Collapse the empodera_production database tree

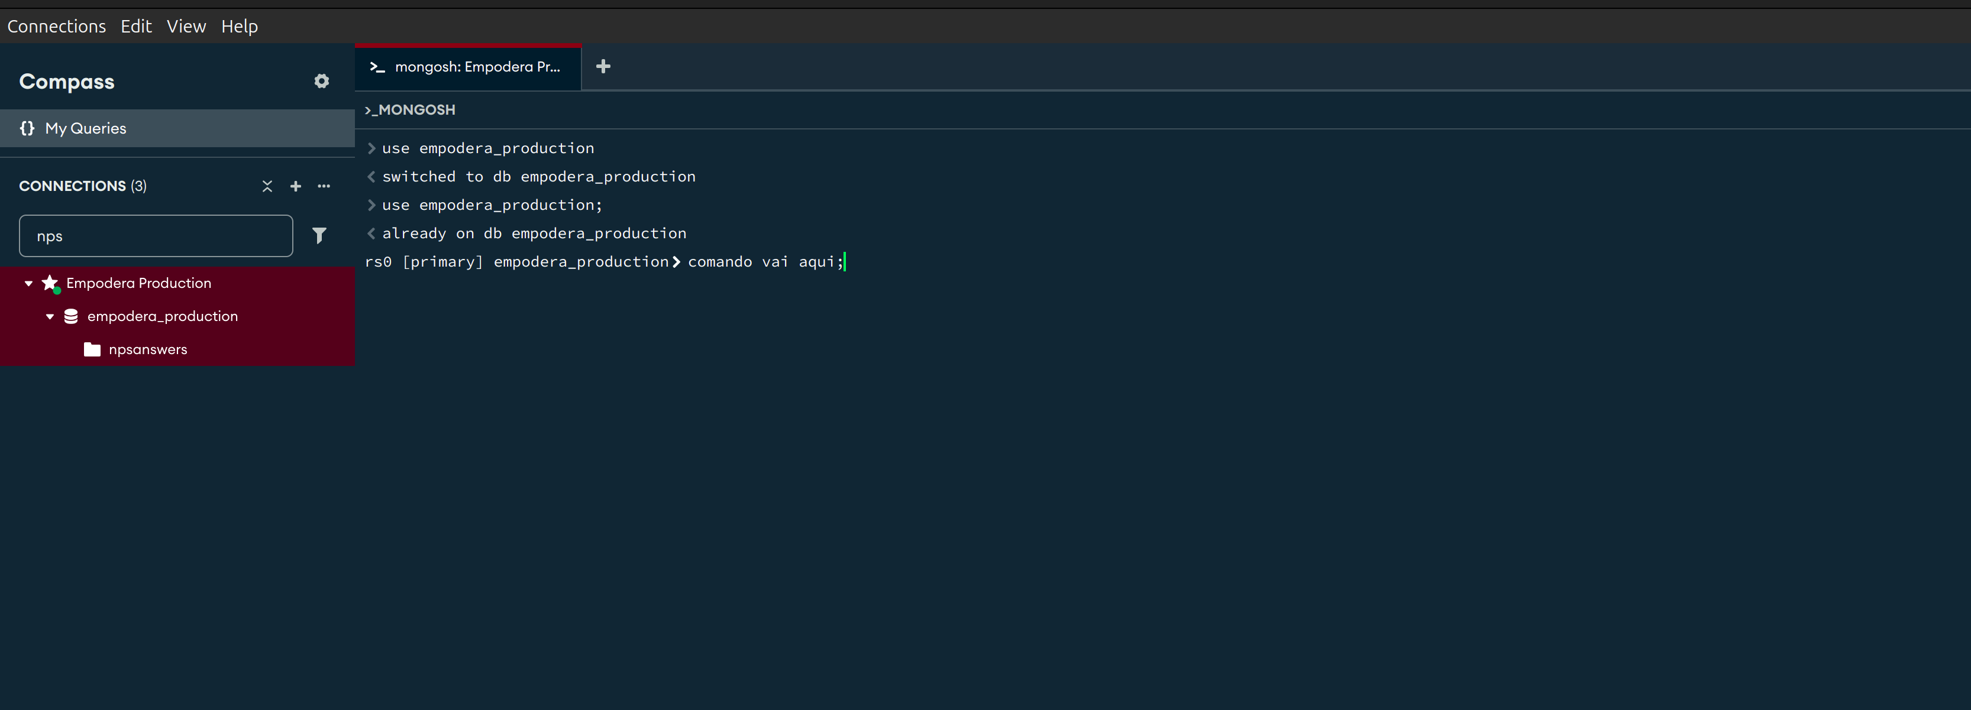pos(50,316)
